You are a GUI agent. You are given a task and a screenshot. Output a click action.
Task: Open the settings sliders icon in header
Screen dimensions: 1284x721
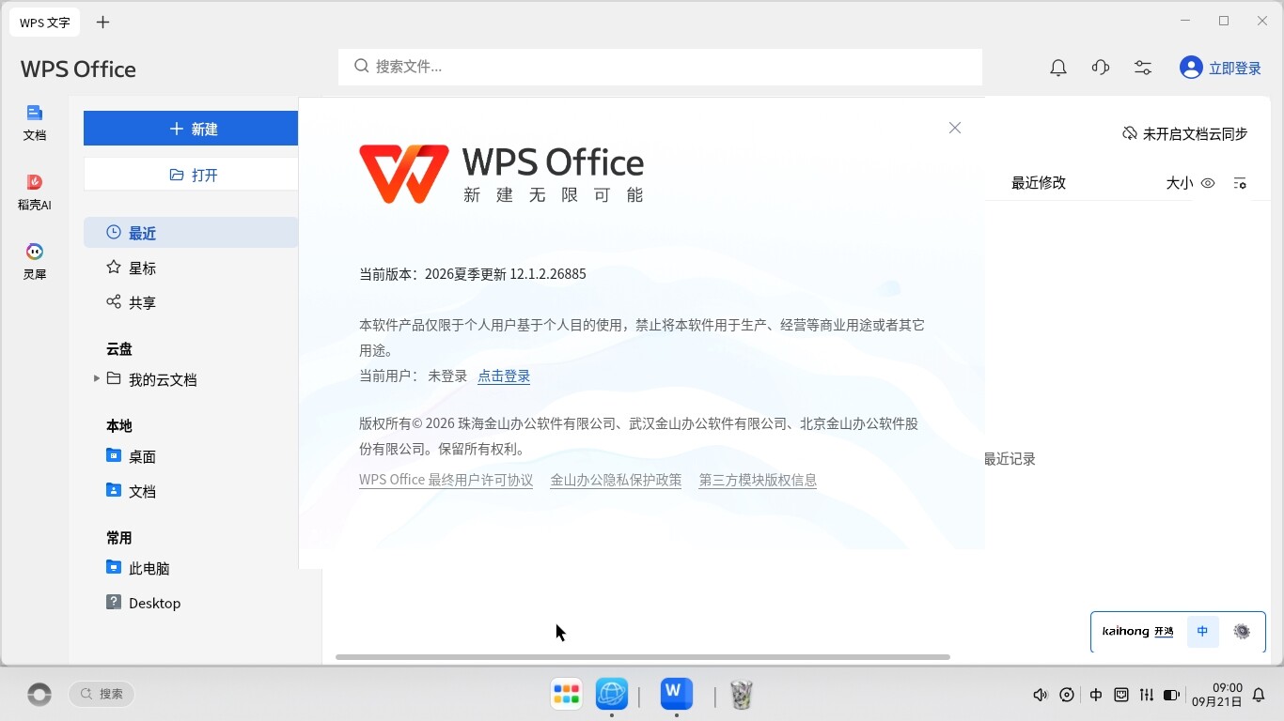1143,68
